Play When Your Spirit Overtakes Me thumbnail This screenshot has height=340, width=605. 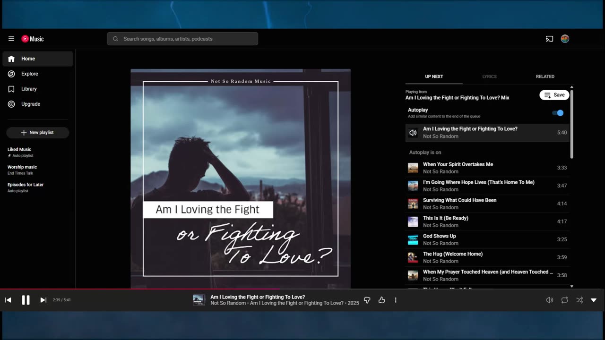[x=413, y=168]
